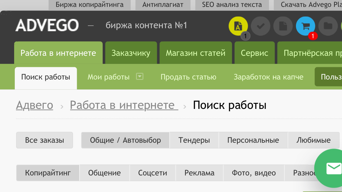
Task: Follow the Адвего breadcrumb link
Action: (x=34, y=105)
